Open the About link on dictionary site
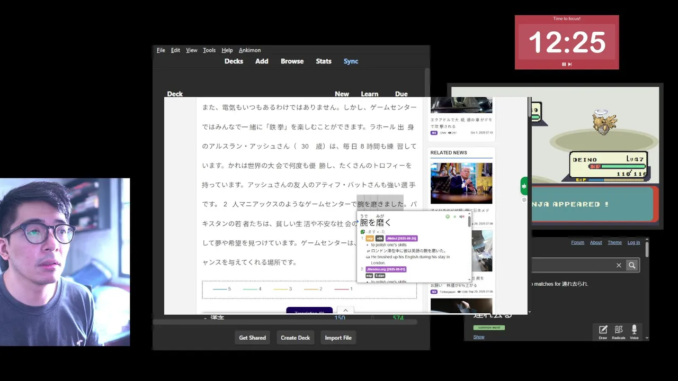This screenshot has height=381, width=678. 596,242
